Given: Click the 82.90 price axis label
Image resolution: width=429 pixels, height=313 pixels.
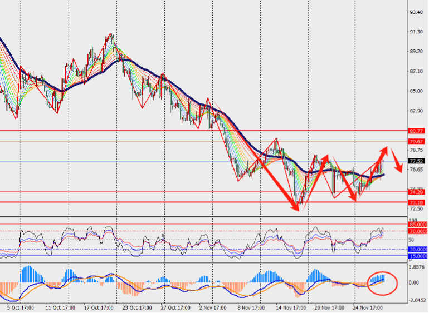Looking at the screenshot, I should (x=416, y=111).
